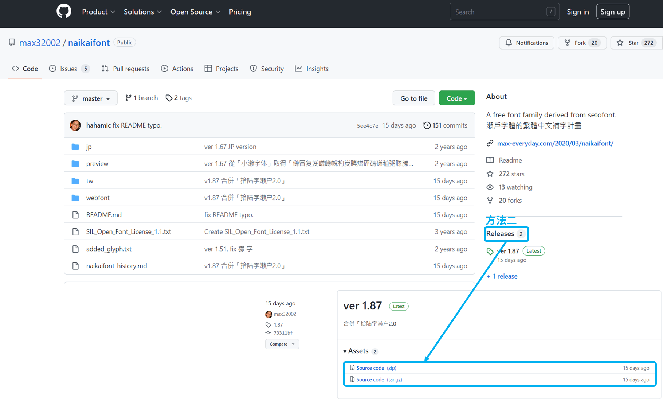
Task: Open the Compare dropdown
Action: (x=282, y=344)
